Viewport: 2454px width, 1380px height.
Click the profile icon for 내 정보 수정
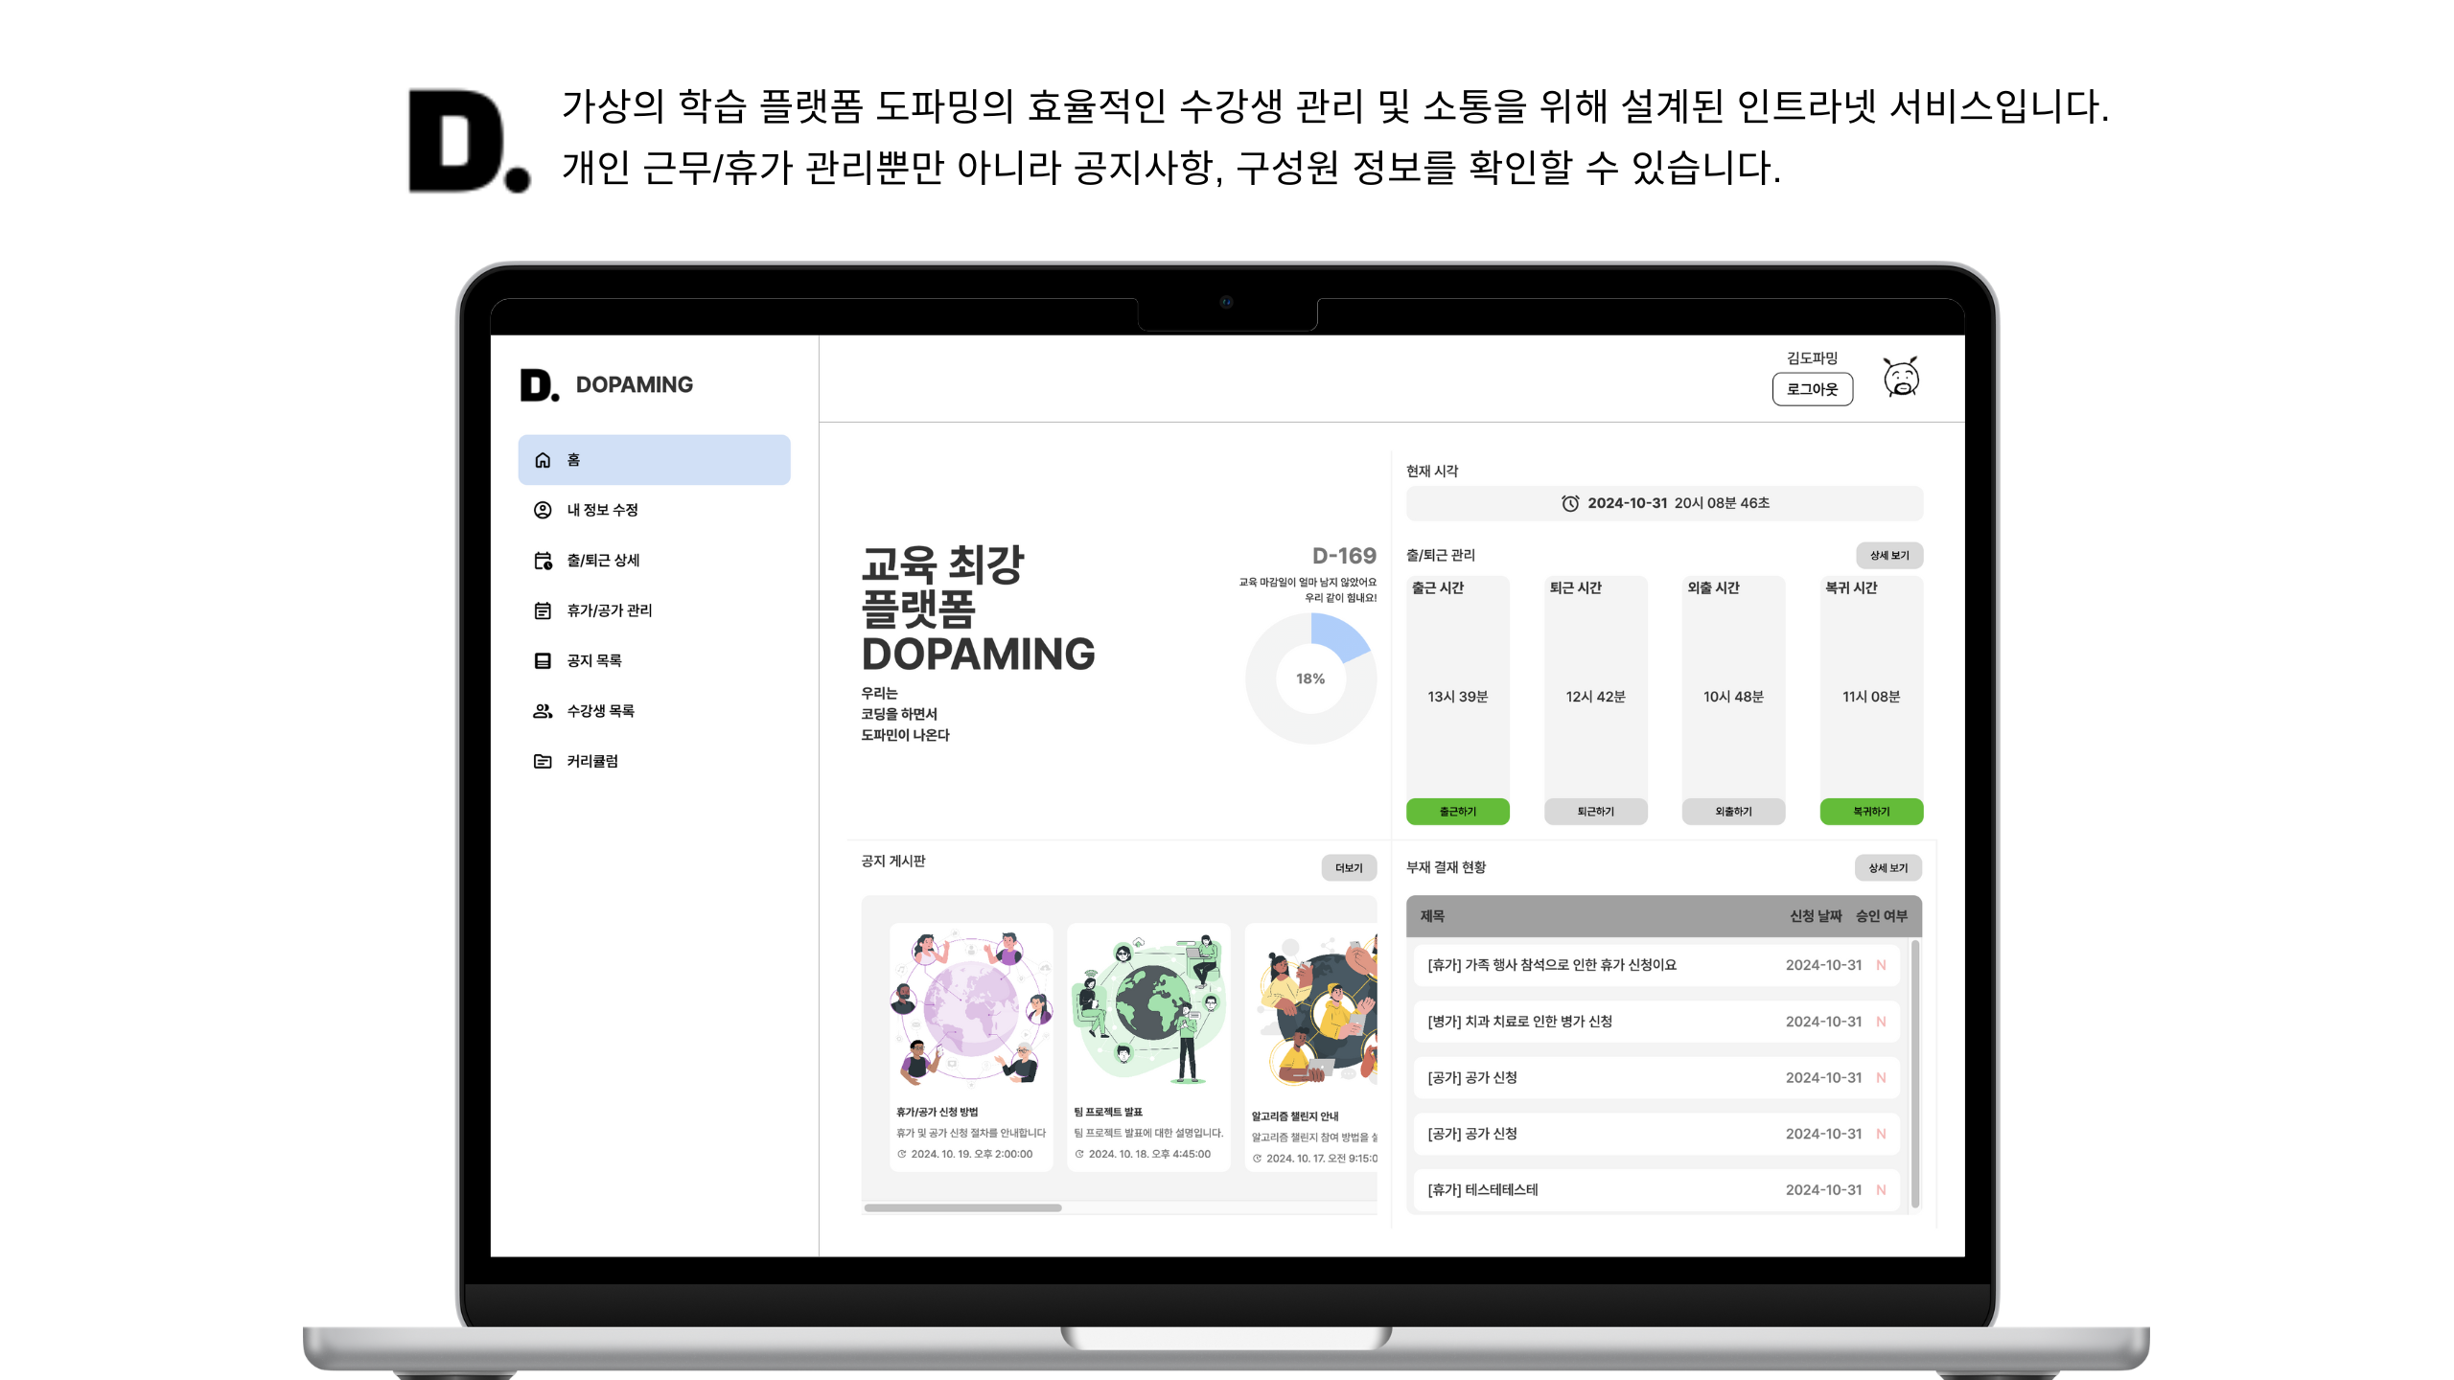[543, 510]
